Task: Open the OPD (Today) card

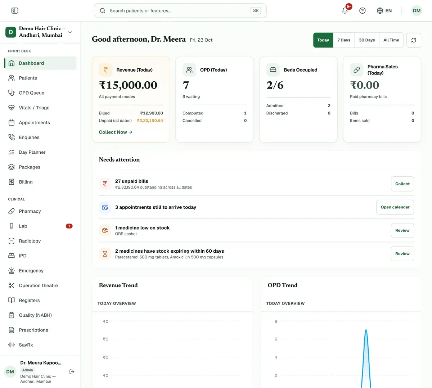Action: pos(215,99)
